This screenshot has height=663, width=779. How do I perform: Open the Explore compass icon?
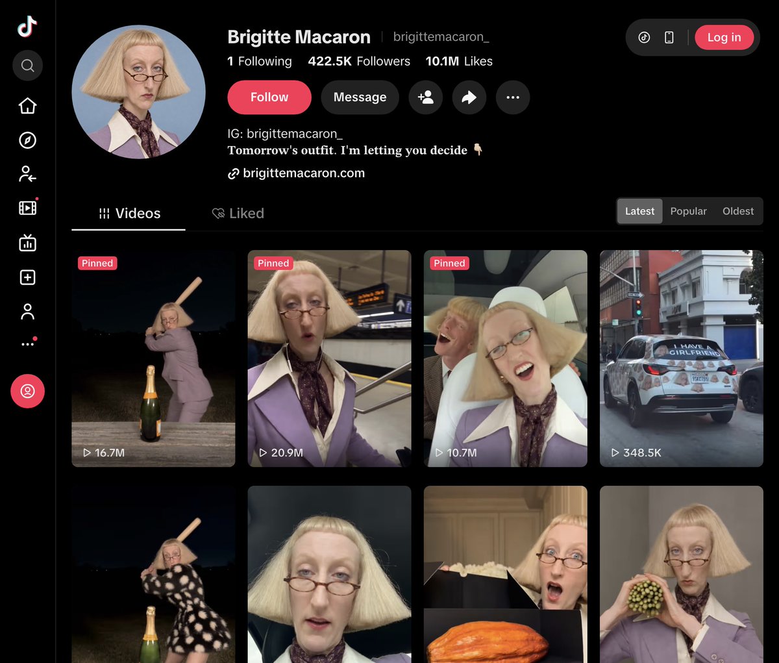(x=27, y=140)
